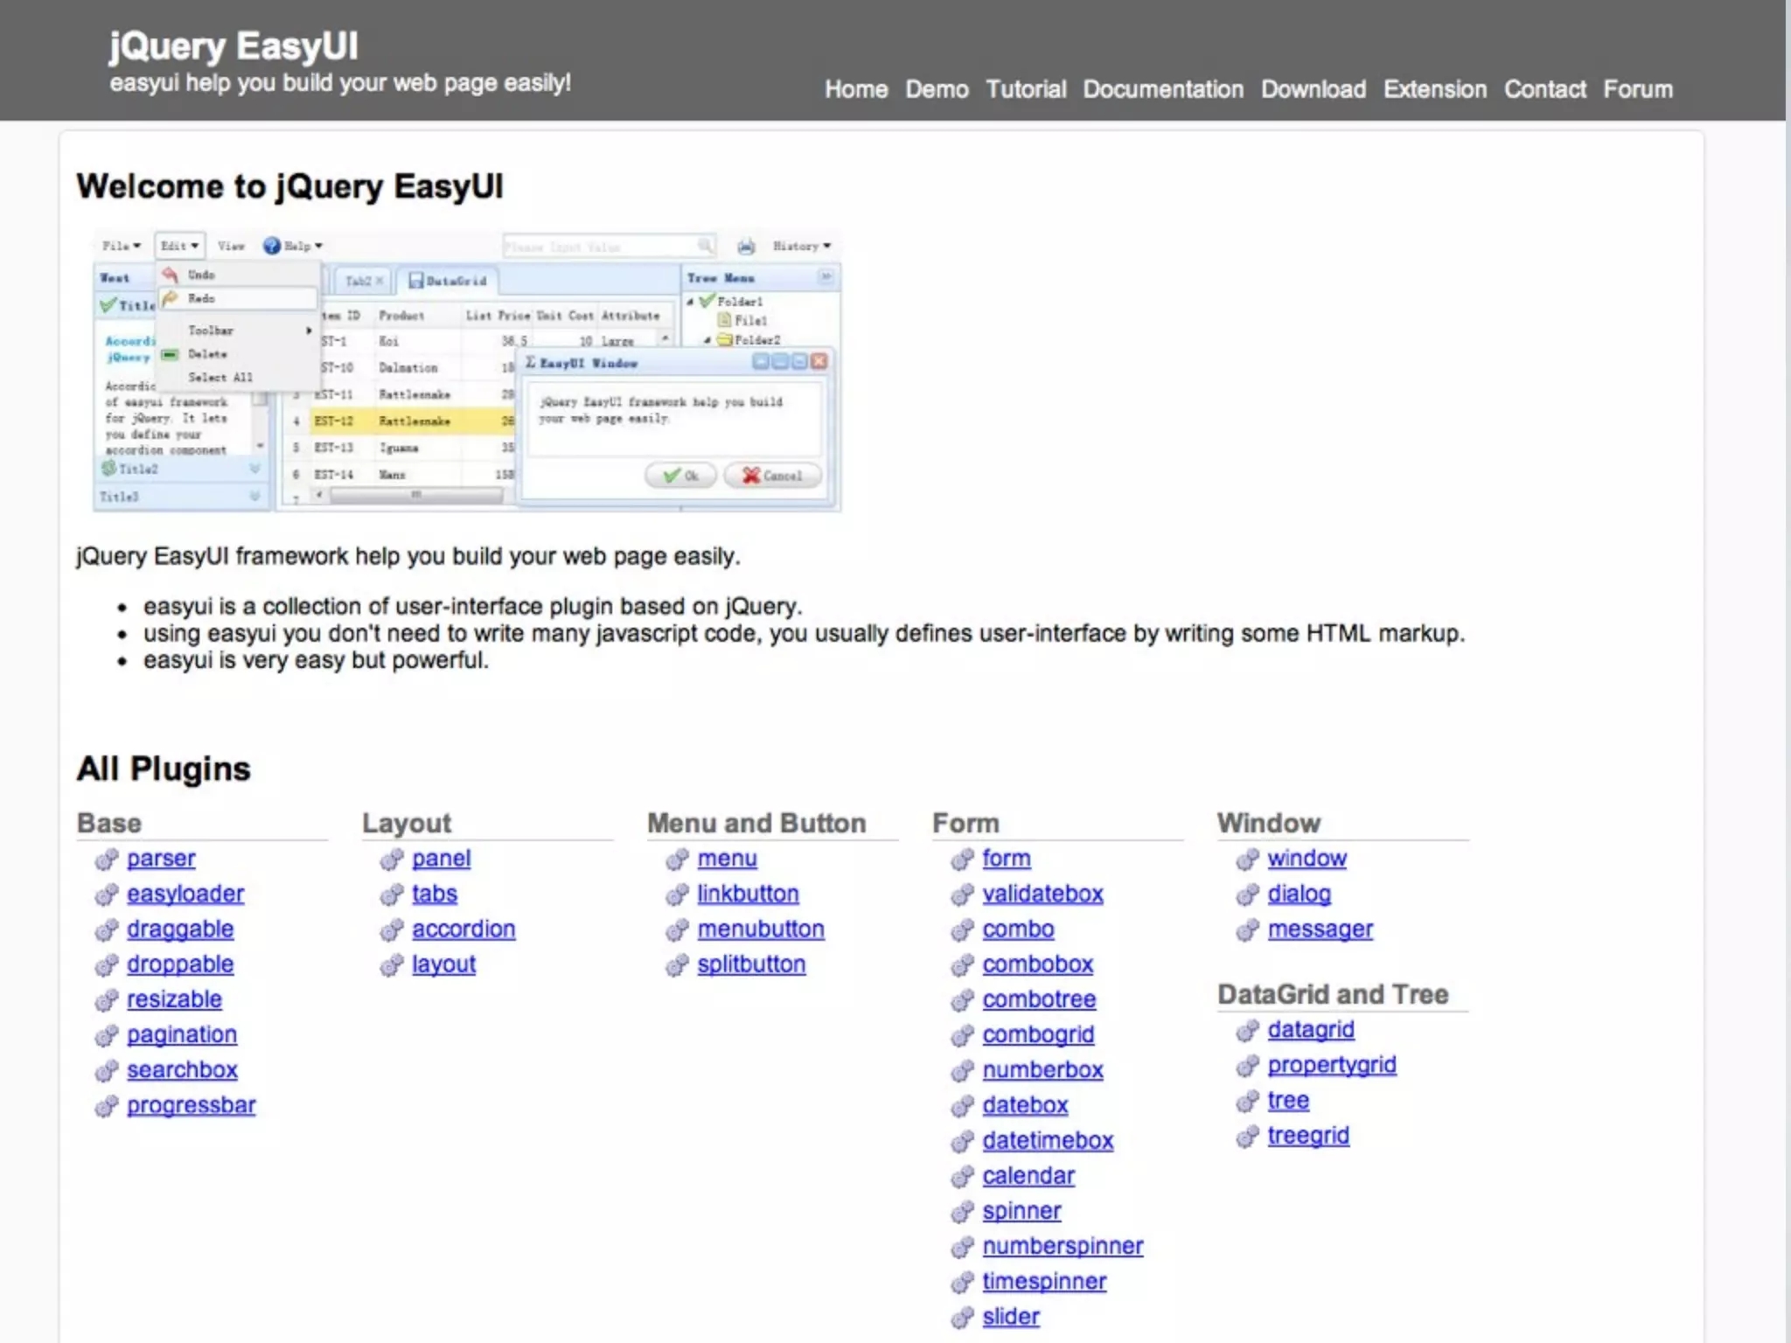Image resolution: width=1791 pixels, height=1343 pixels.
Task: Click the plugin icon beside panel
Action: 392,860
